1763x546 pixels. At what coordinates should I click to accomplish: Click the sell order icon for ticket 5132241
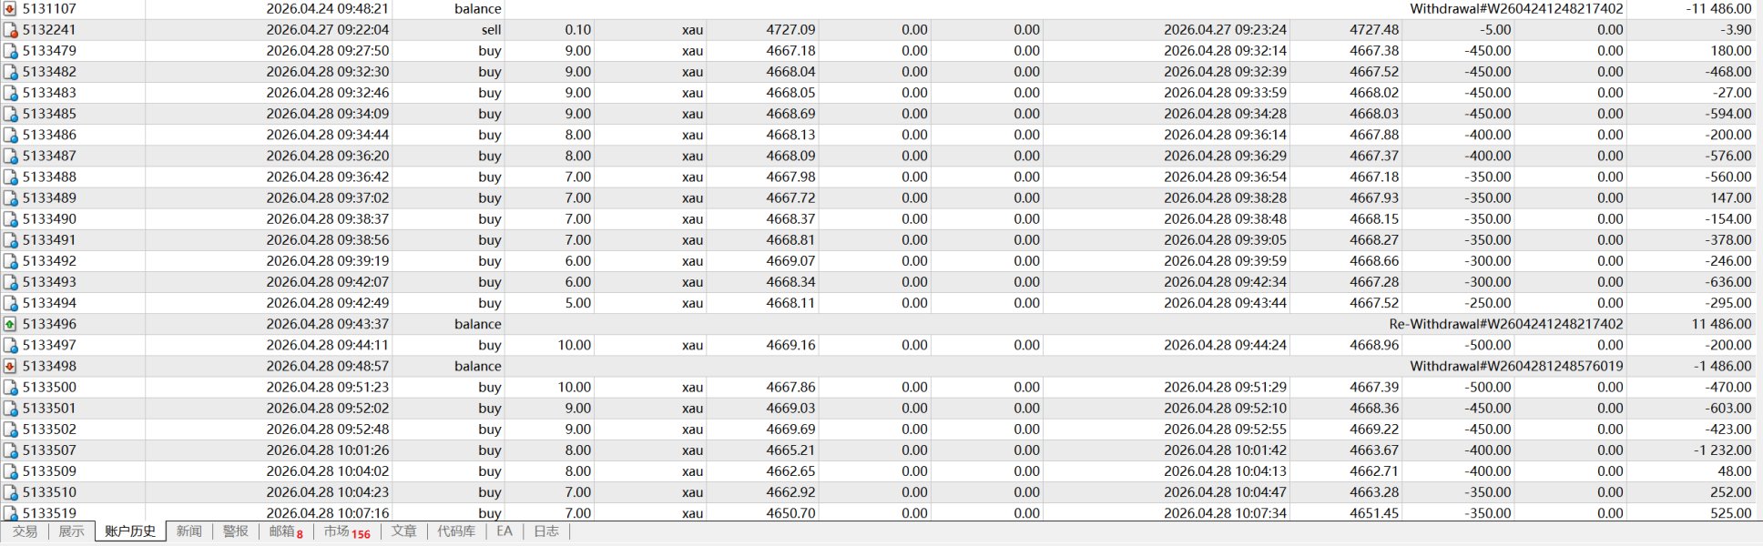10,30
